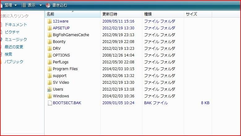The width and height of the screenshot is (241, 136).
Task: Open the 最近の変更 link
Action: click(14, 47)
